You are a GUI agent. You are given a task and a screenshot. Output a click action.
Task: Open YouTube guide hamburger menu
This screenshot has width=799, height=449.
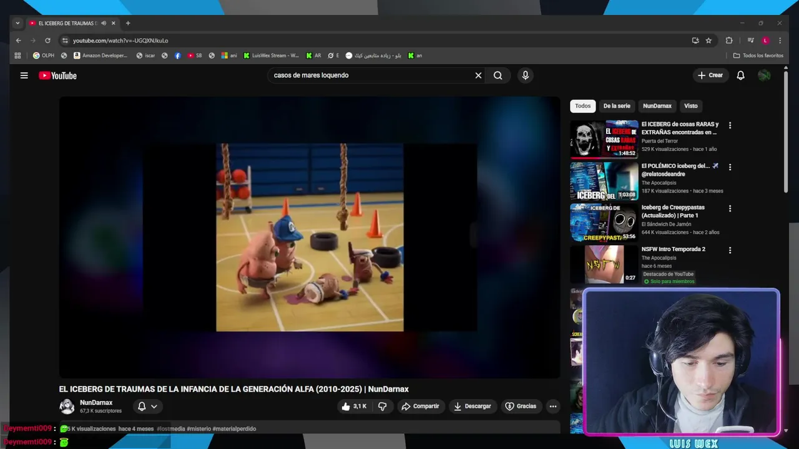(x=24, y=75)
